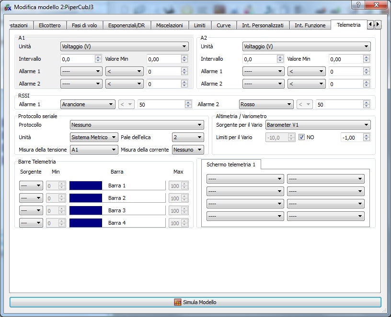Open the Protocollo Nessuno dropdown
Viewport: 391px width, 317px height.
point(137,125)
